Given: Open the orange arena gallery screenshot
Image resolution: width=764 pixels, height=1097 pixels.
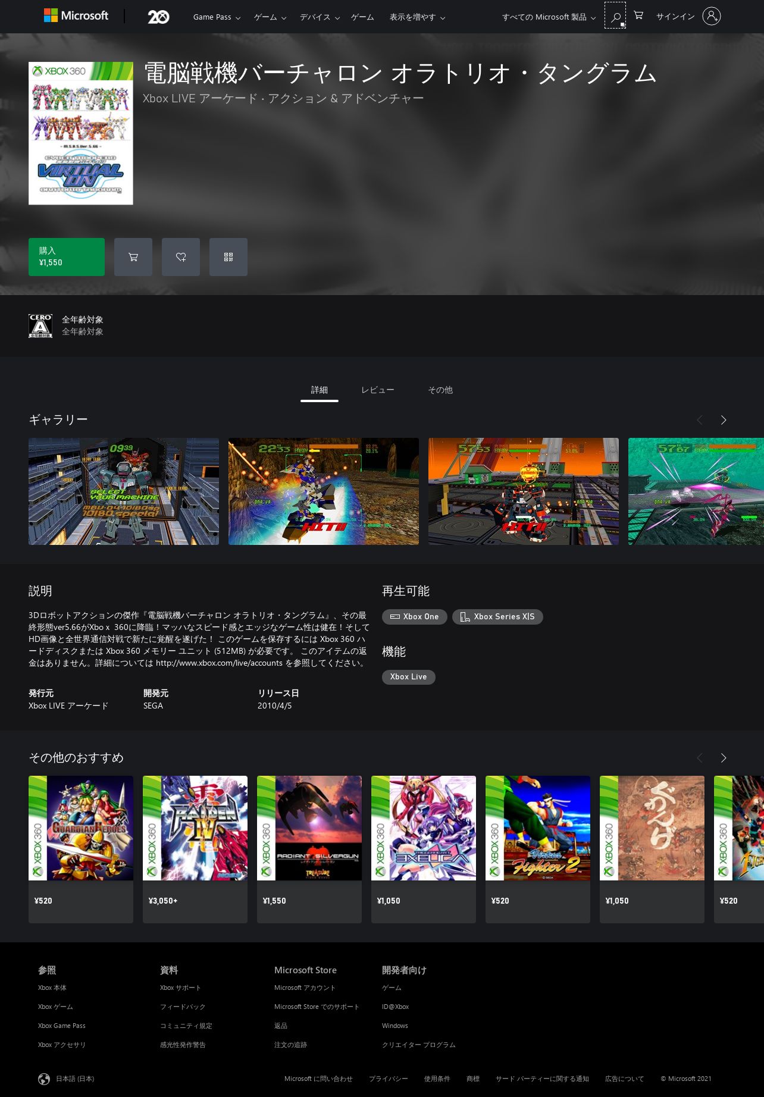Looking at the screenshot, I should (x=524, y=491).
